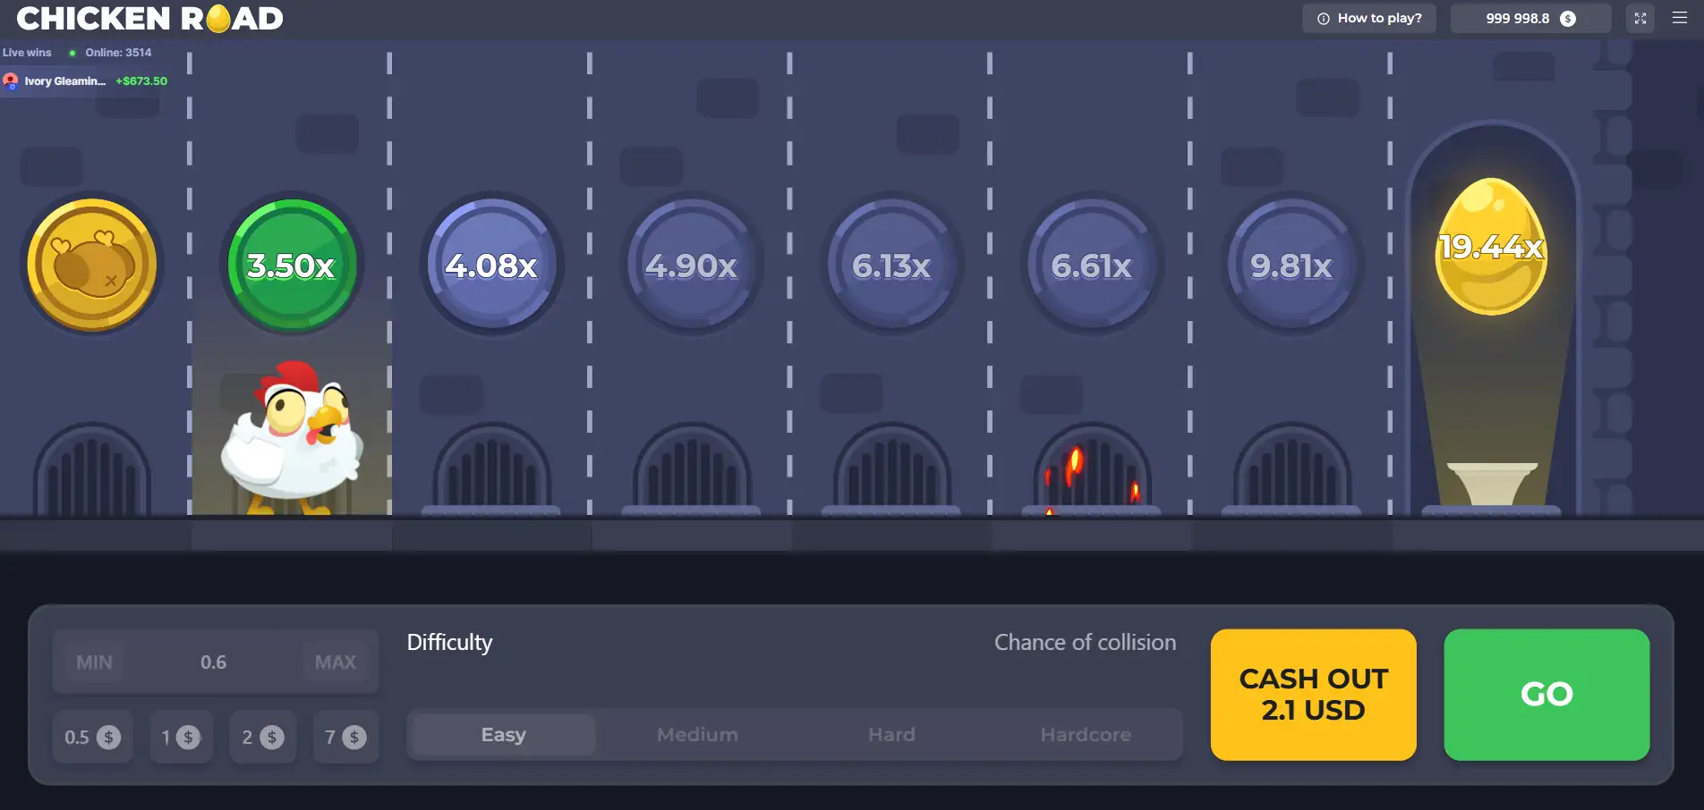Click the golden egg 19.44x multiplier
Image resolution: width=1704 pixels, height=810 pixels.
[1490, 248]
